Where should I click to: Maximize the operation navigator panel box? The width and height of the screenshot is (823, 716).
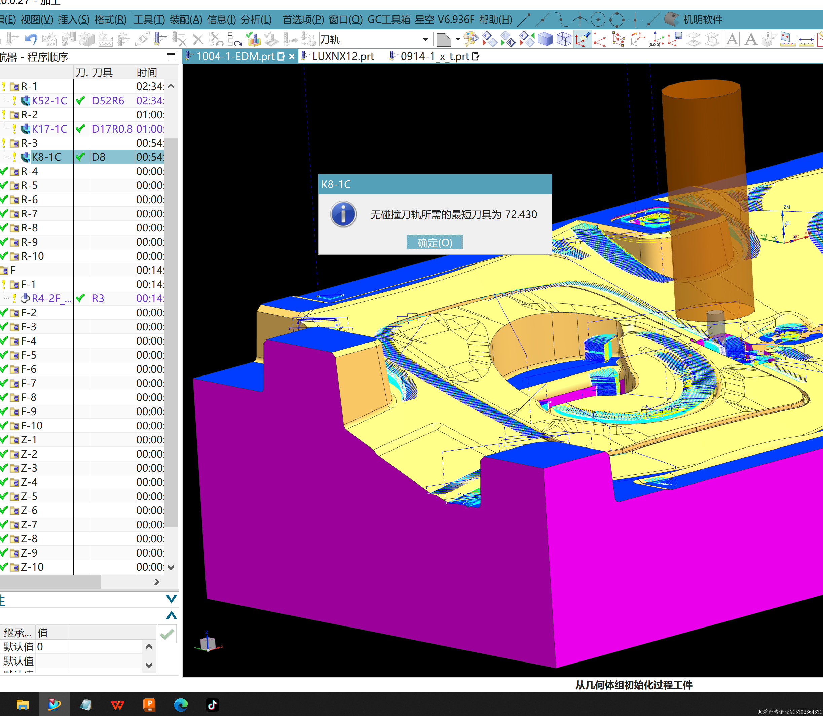[x=171, y=57]
